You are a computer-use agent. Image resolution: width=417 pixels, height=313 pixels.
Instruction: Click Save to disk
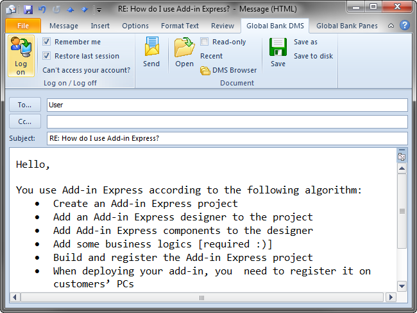tap(313, 56)
